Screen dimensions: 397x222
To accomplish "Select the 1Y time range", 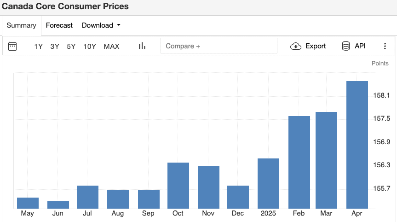I will coord(39,47).
